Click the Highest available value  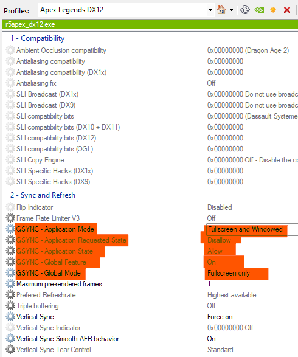[x=232, y=295]
